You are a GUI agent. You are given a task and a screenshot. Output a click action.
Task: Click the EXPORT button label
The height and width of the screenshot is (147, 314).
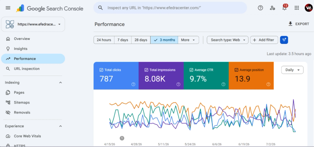point(302,24)
